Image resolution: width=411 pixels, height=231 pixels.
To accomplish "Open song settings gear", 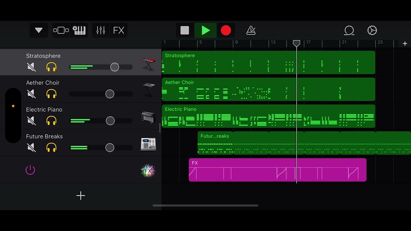I will coord(372,30).
